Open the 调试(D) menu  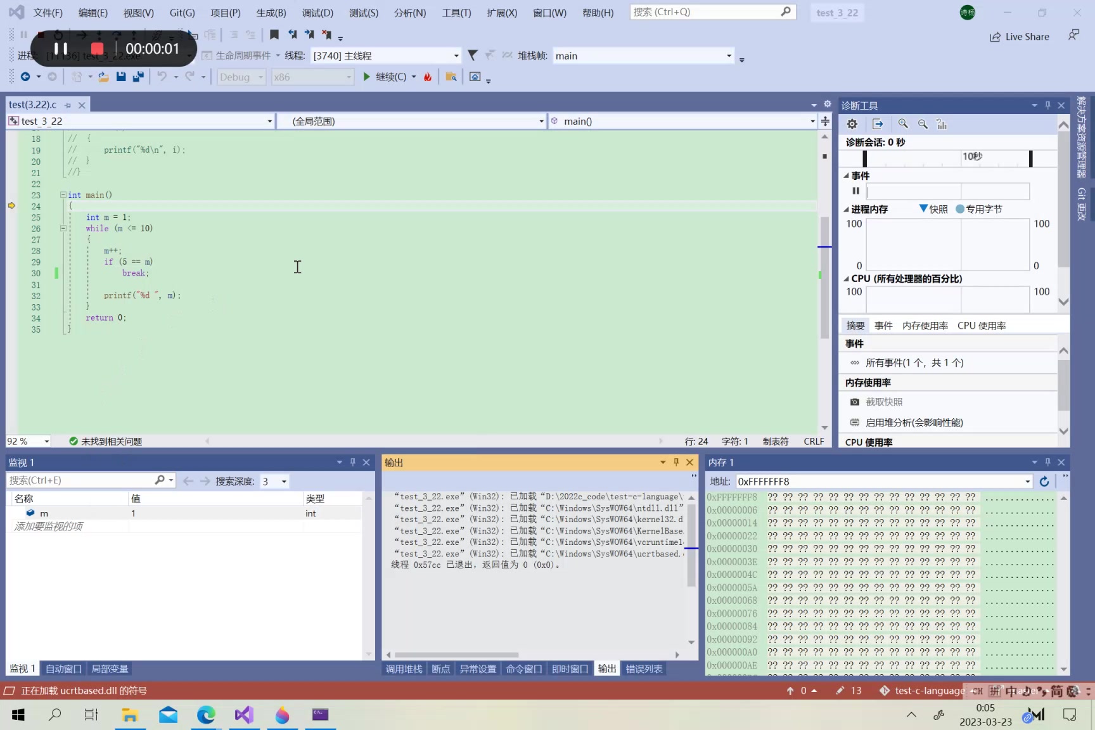317,13
